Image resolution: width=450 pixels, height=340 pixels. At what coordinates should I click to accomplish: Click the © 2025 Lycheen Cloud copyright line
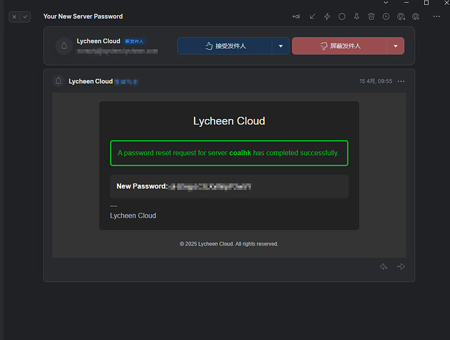click(x=229, y=244)
